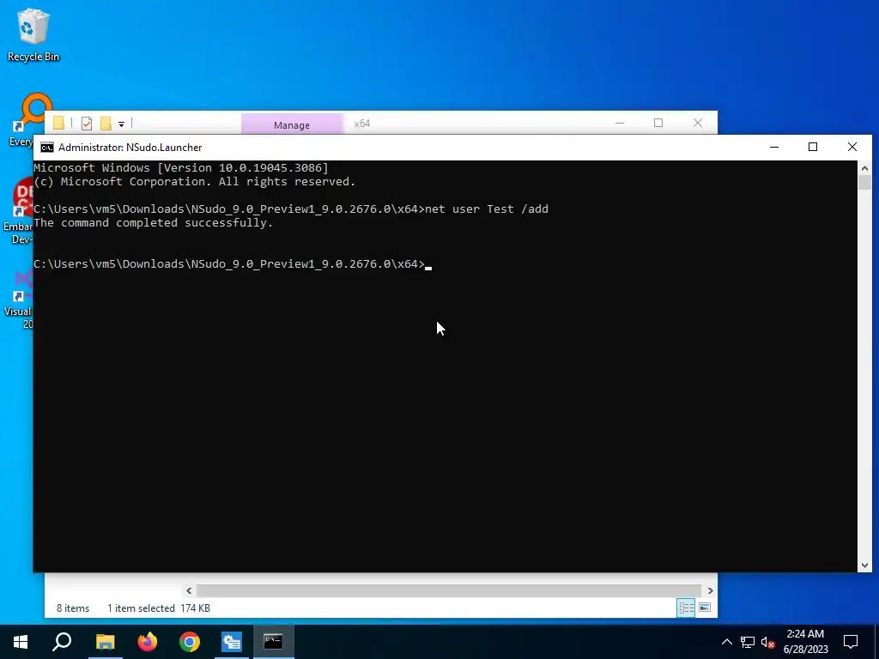
Task: Maximize the NSudo.Launcher window
Action: pos(813,147)
